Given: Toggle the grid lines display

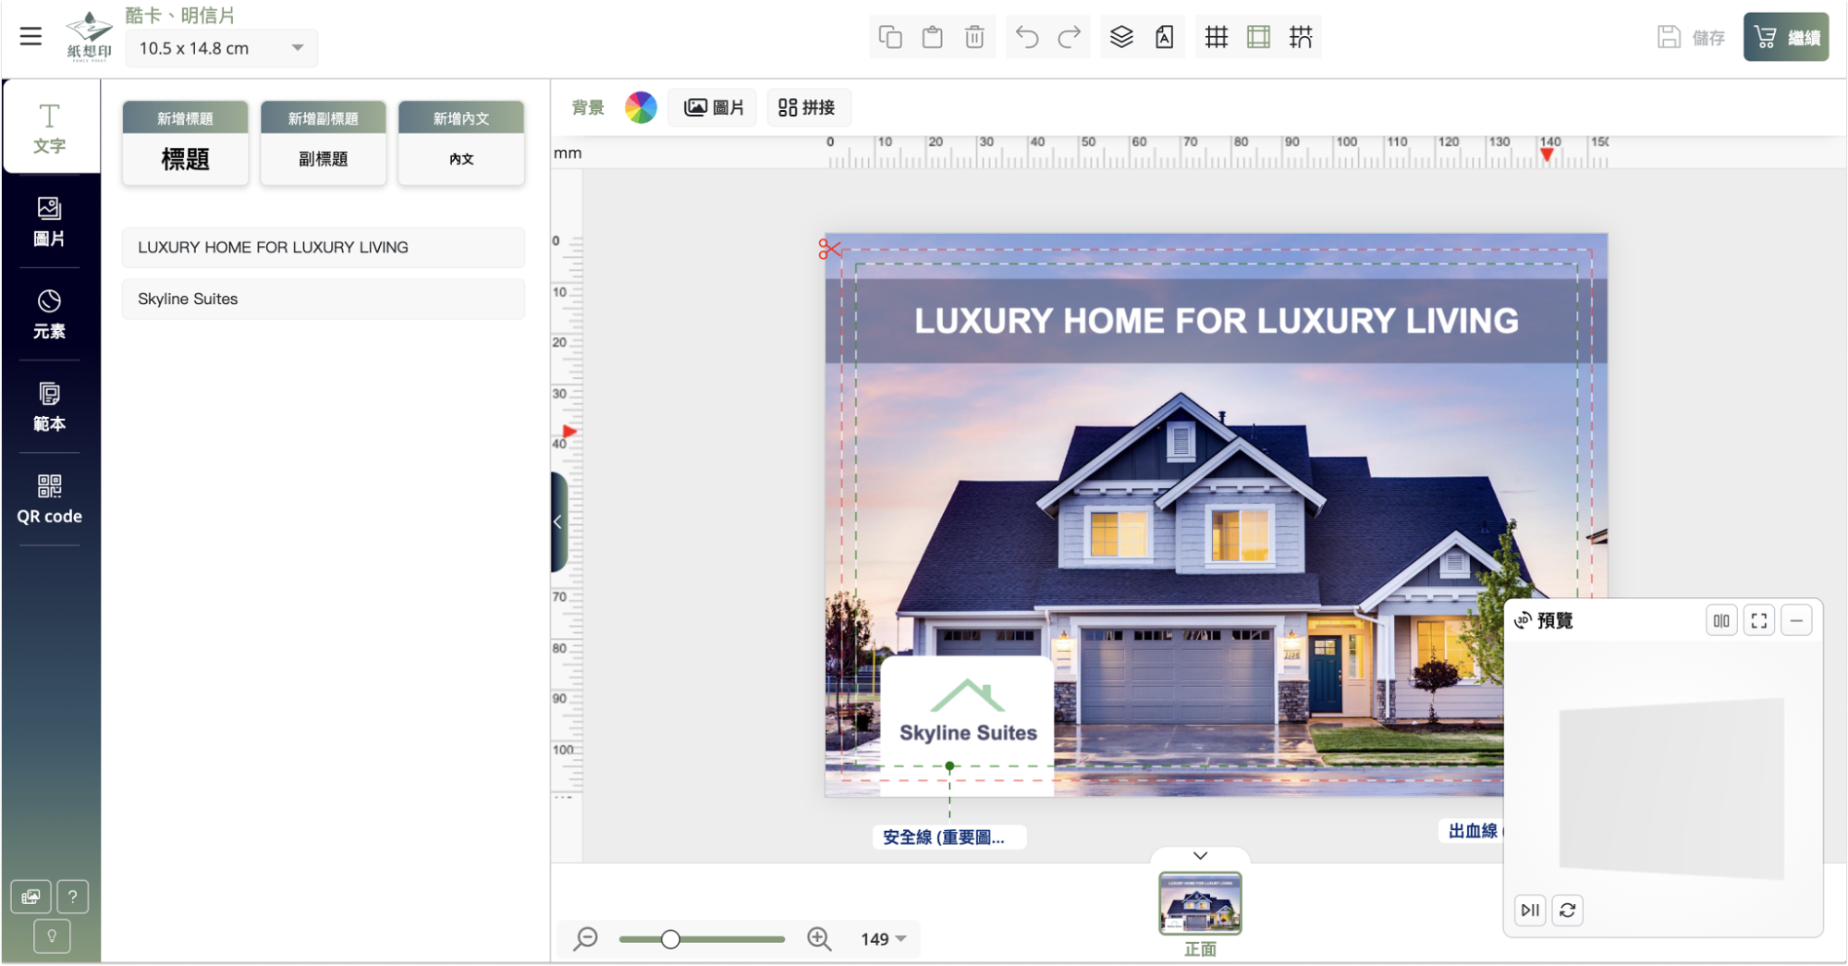Looking at the screenshot, I should click(1217, 37).
